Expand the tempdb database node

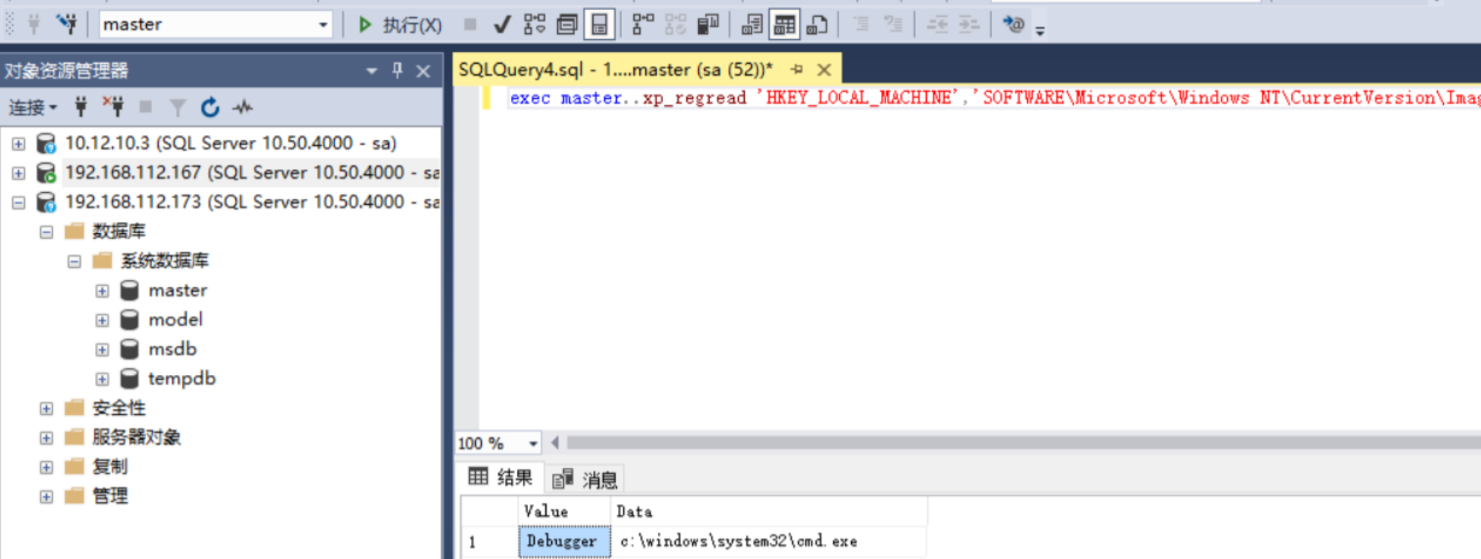(102, 379)
